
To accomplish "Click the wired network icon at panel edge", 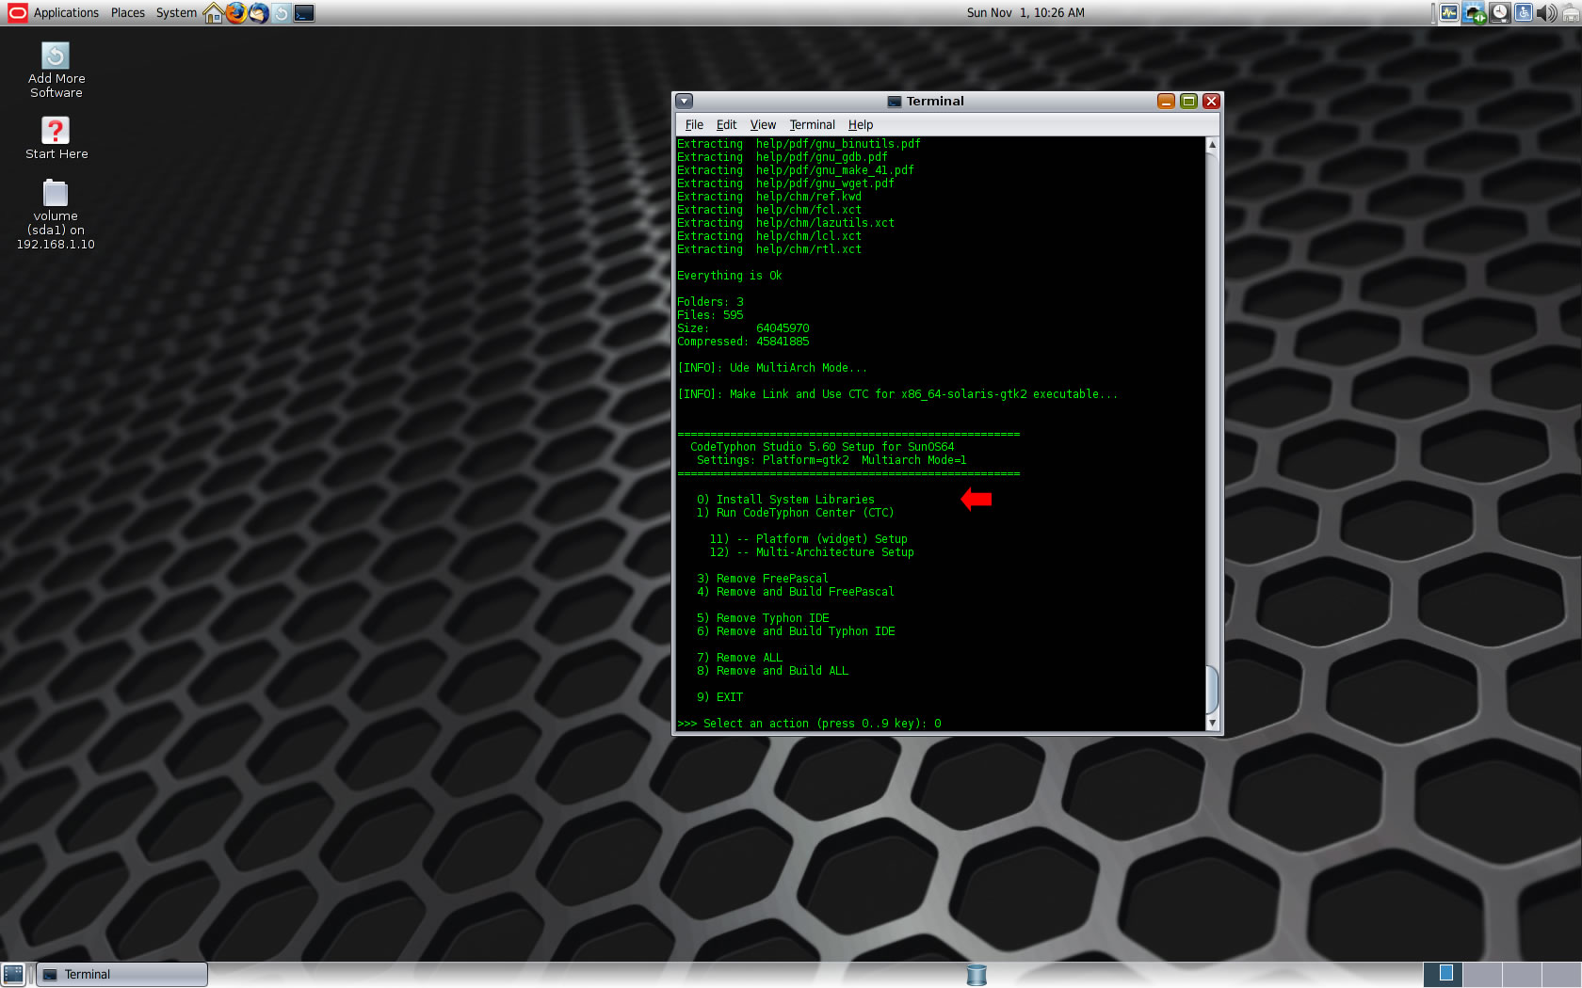I will 1570,13.
